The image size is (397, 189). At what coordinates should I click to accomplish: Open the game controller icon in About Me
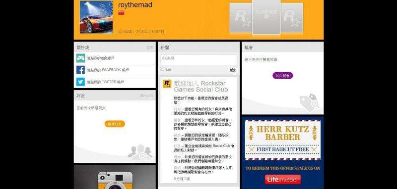(81, 58)
